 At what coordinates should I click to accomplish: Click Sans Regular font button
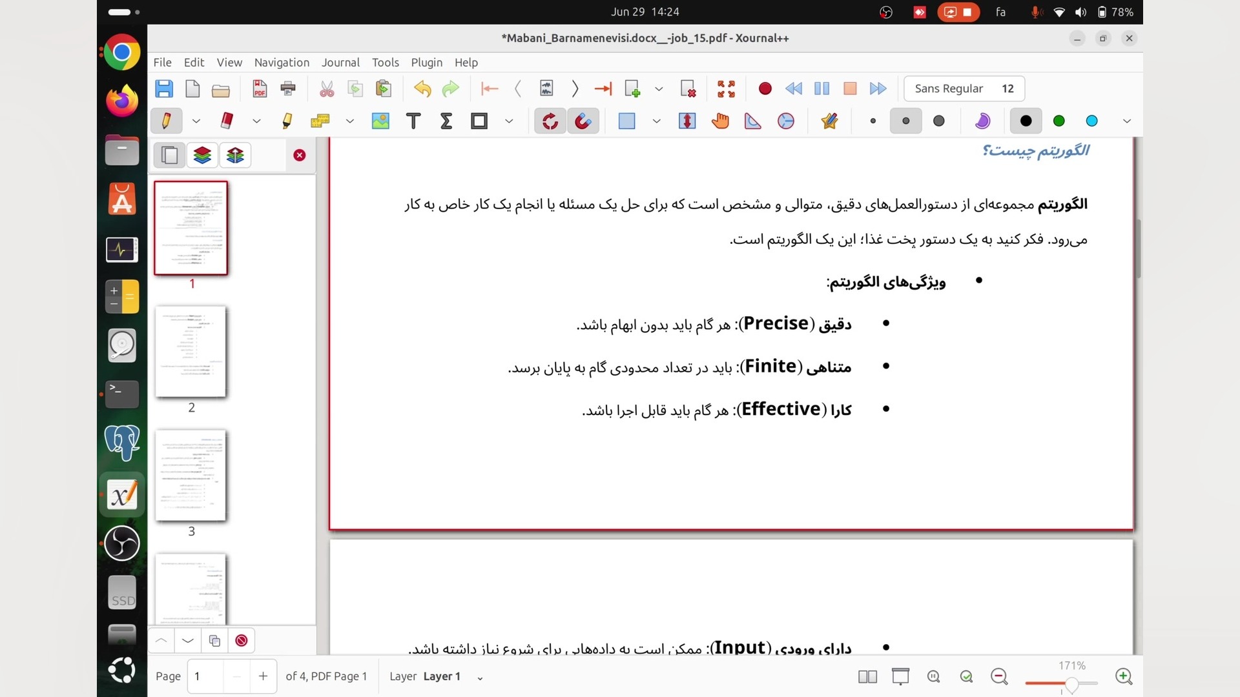[x=964, y=88]
